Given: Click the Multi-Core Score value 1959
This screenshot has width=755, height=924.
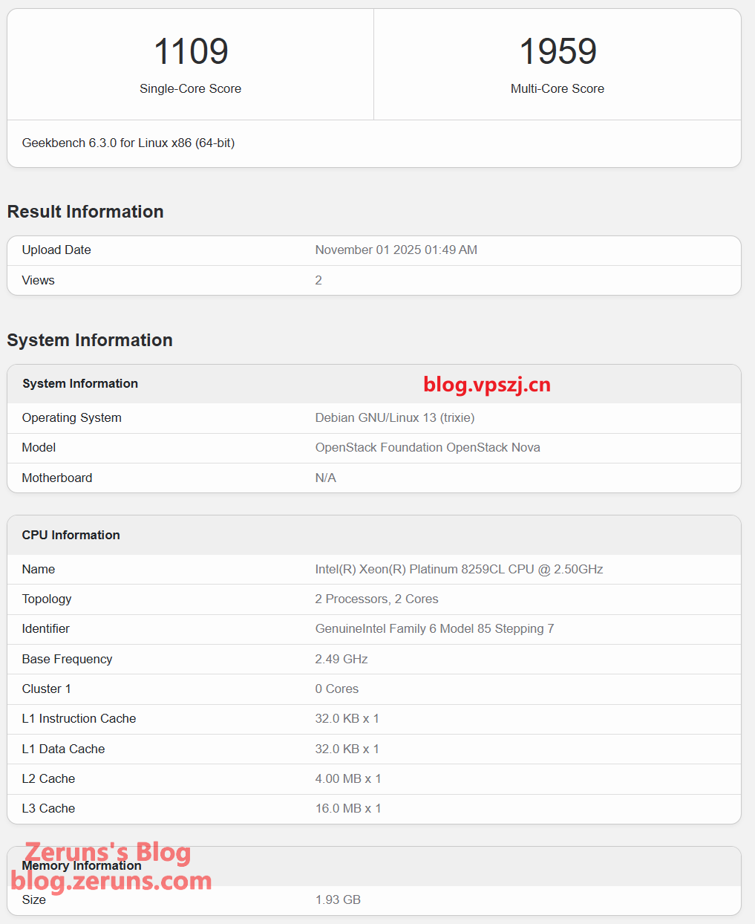Looking at the screenshot, I should [x=558, y=52].
